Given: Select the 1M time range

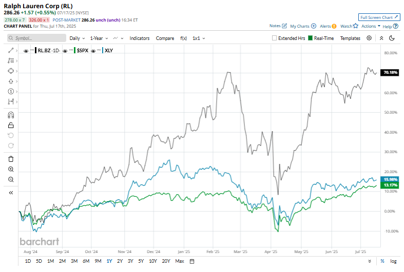Looking at the screenshot, I should coord(50,261).
